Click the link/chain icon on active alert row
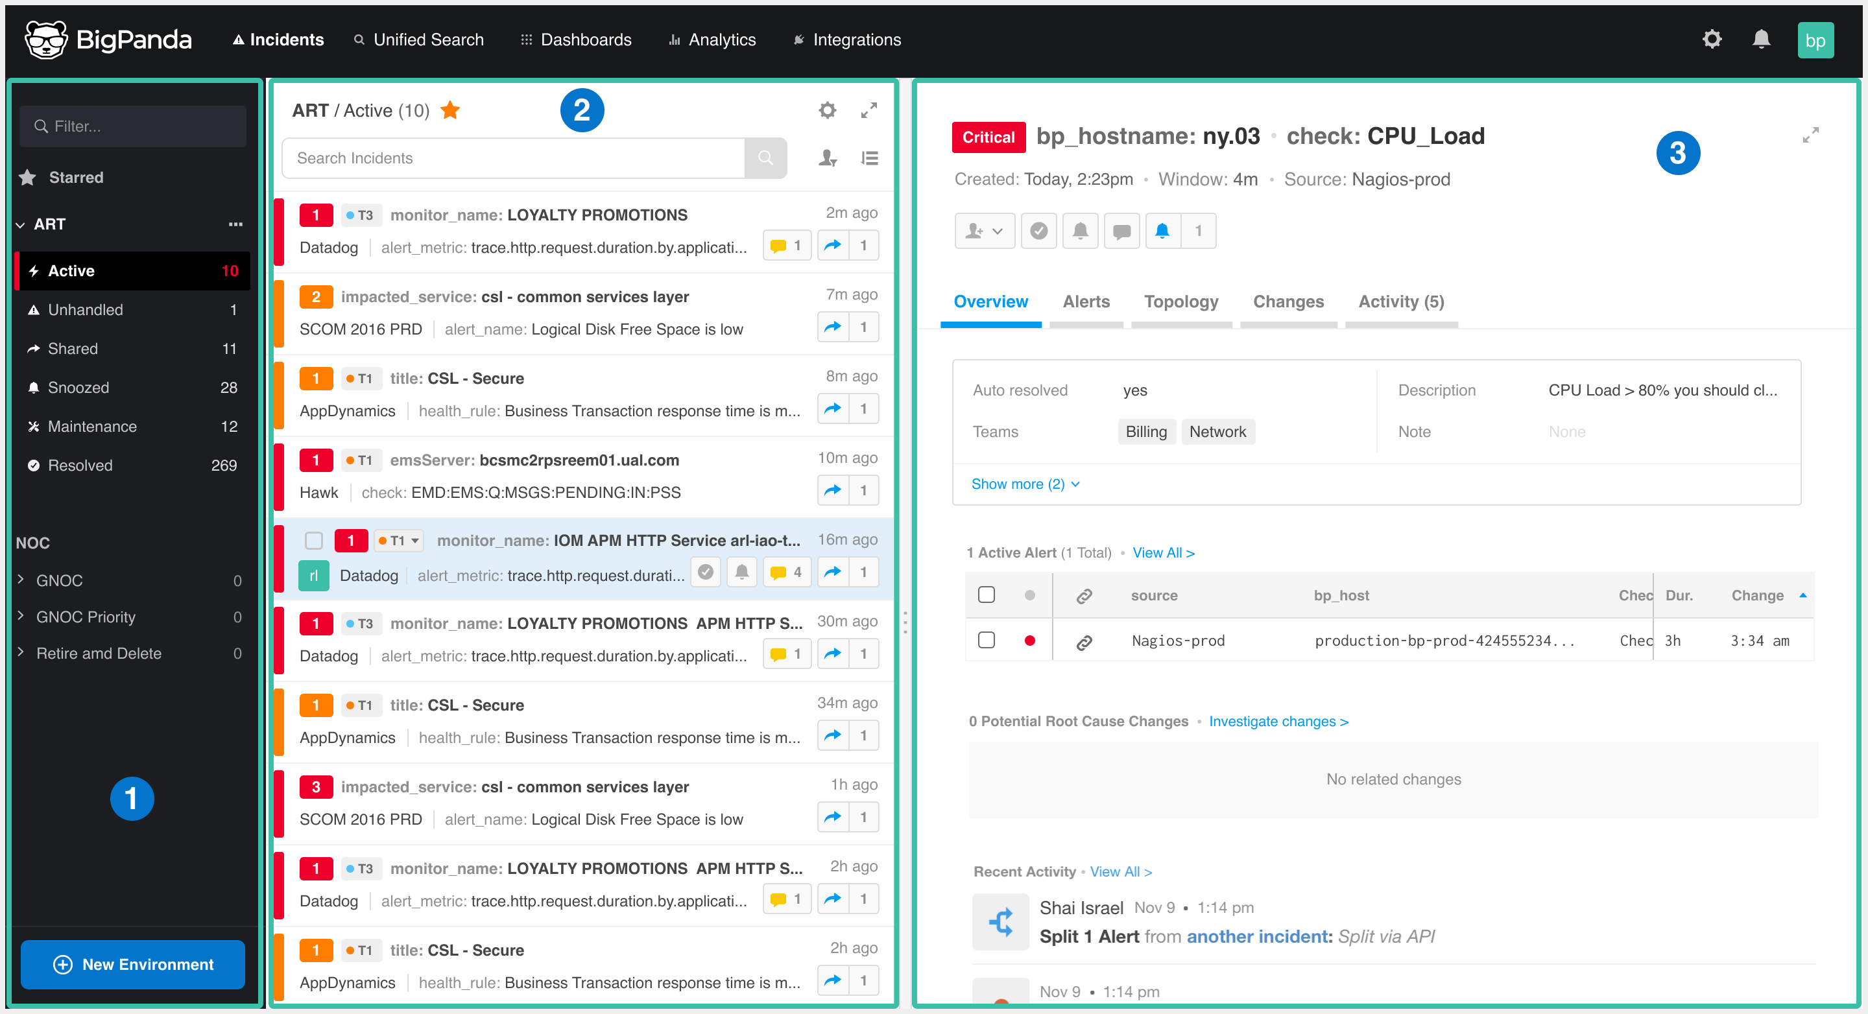 (1084, 641)
